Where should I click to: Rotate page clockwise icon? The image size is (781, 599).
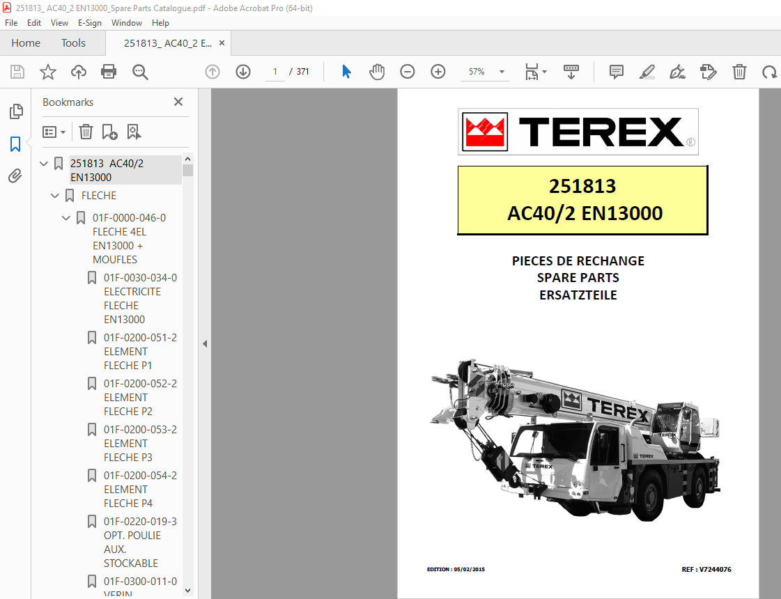pos(769,72)
